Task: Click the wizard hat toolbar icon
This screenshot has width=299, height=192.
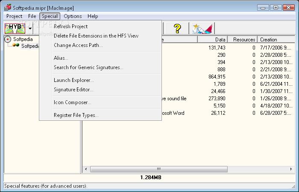Action: point(202,29)
